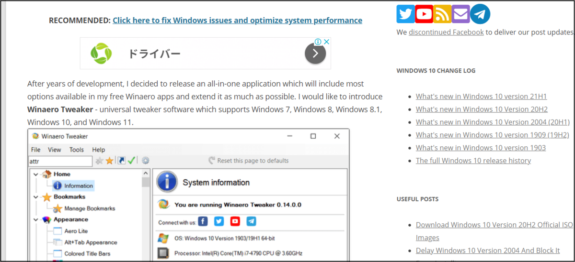This screenshot has height=262, width=575.
Task: Click the Winaero logo beside version text
Action: pos(164,204)
